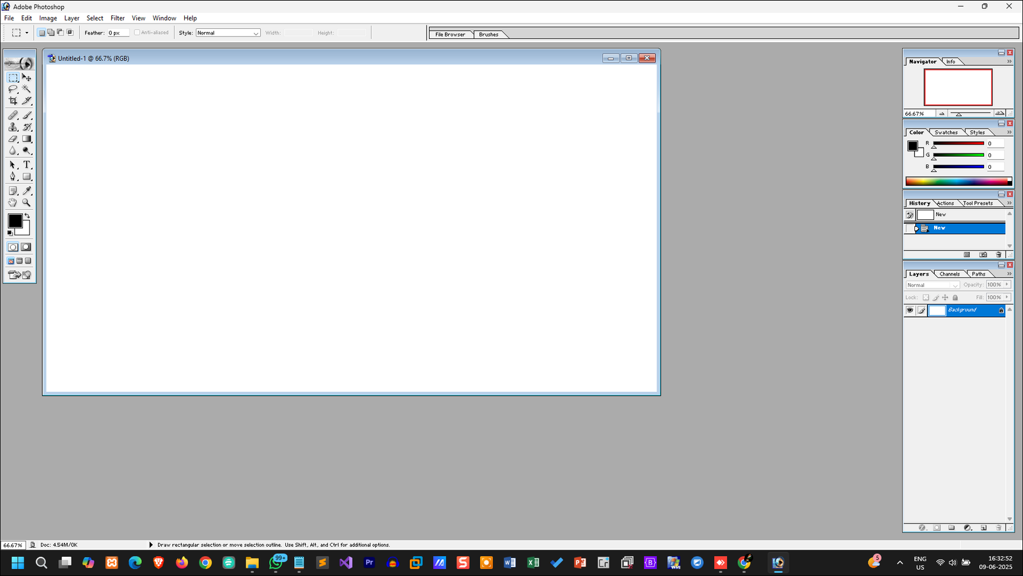
Task: Switch to Full screen mode
Action: click(28, 261)
